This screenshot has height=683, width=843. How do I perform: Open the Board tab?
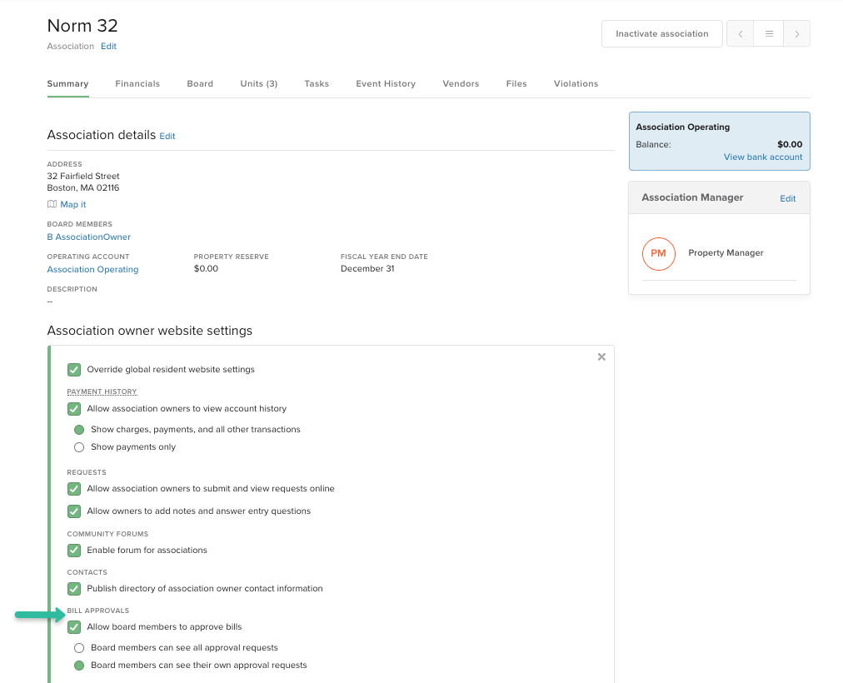(x=200, y=84)
